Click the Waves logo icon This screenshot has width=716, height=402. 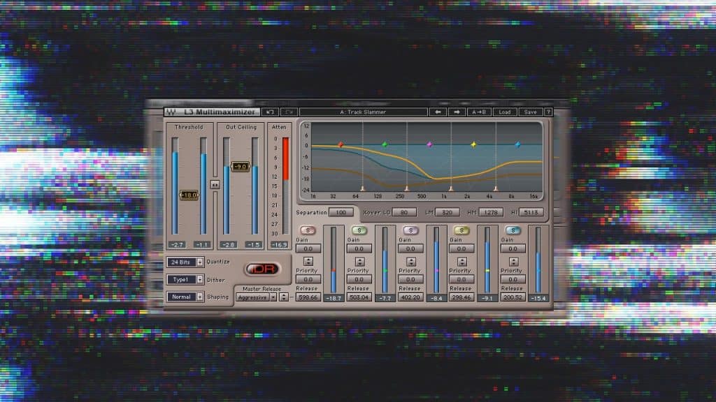coord(171,112)
